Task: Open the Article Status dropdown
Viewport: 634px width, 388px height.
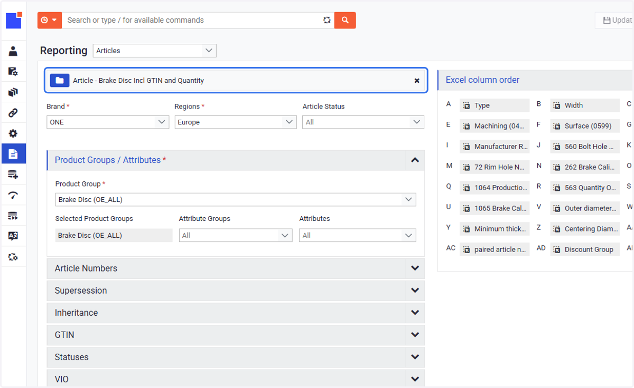Action: coord(363,122)
